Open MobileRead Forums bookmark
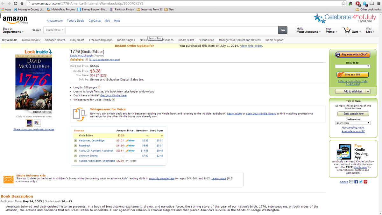This screenshot has width=382, height=215. (61, 10)
